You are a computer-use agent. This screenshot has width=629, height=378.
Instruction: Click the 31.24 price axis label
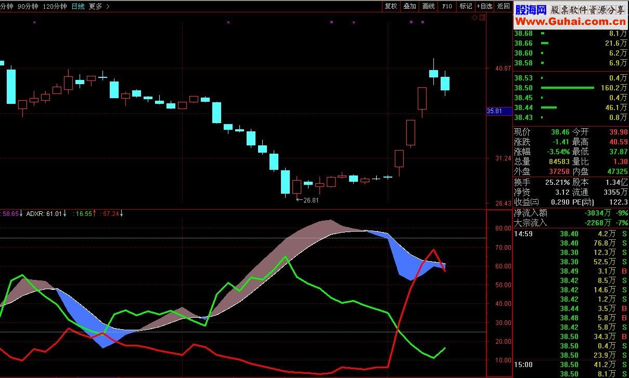[x=503, y=158]
